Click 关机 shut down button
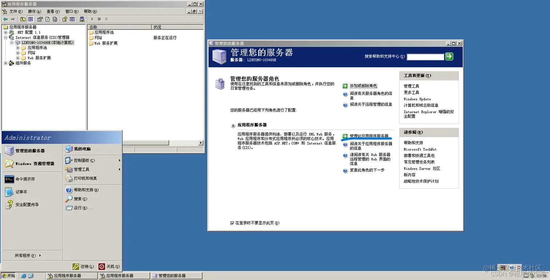The image size is (550, 280). pyautogui.click(x=109, y=267)
